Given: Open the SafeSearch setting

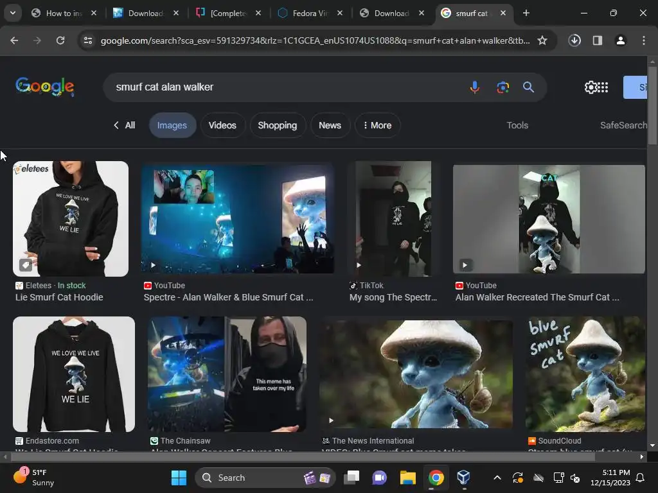Looking at the screenshot, I should (623, 125).
